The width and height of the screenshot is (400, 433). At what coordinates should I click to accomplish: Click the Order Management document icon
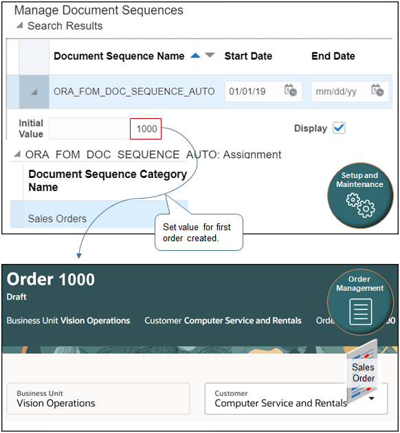point(361,311)
